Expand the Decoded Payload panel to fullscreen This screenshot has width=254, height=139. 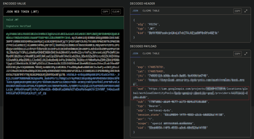(246, 53)
